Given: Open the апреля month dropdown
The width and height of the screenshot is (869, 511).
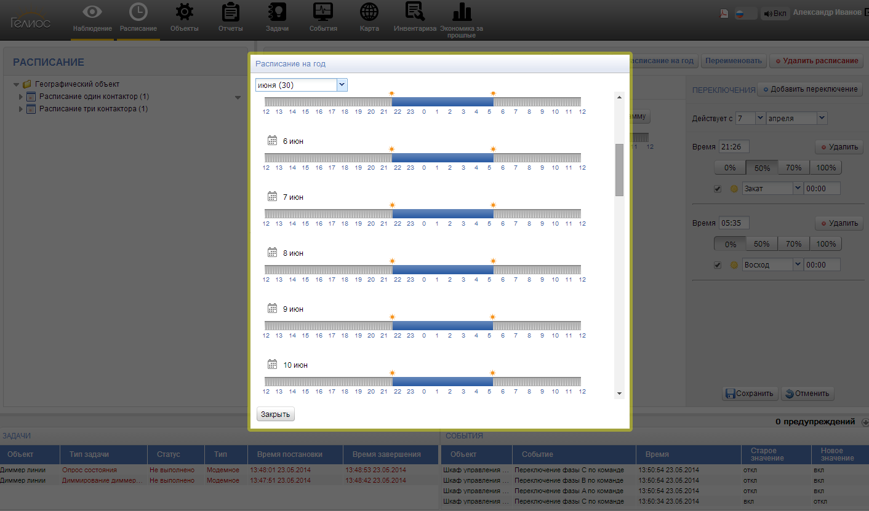Looking at the screenshot, I should (x=822, y=118).
